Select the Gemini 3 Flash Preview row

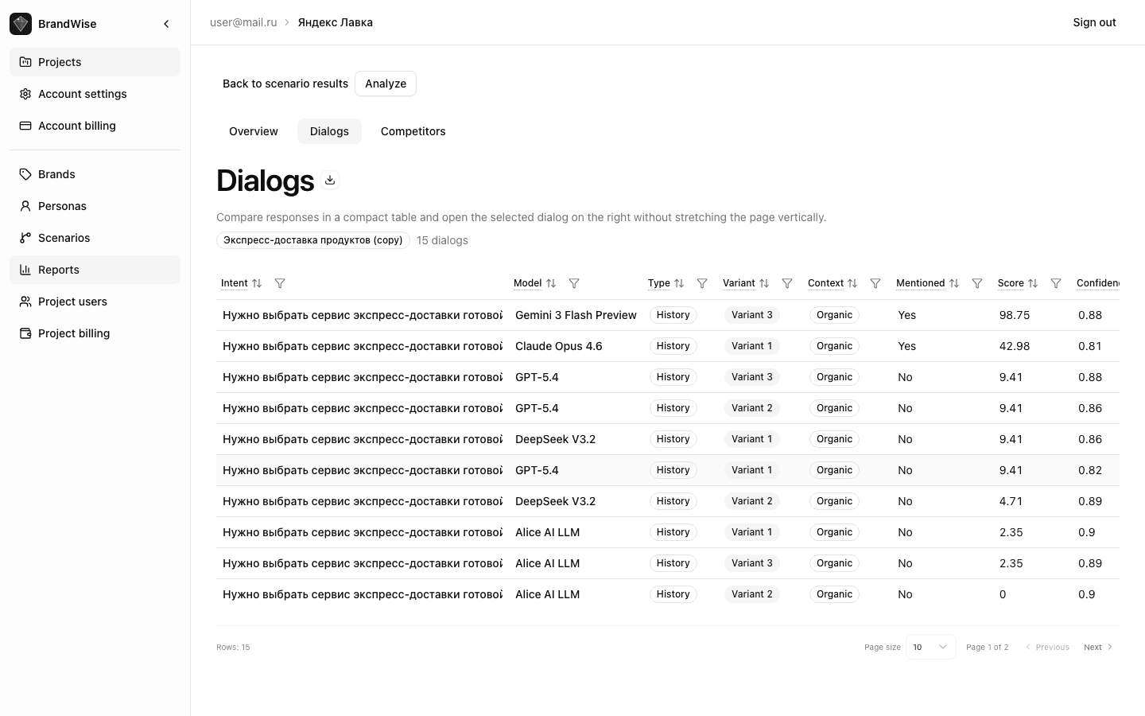click(x=576, y=315)
